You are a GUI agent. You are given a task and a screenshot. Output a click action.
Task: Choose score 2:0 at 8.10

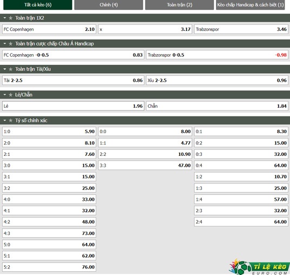coord(49,143)
